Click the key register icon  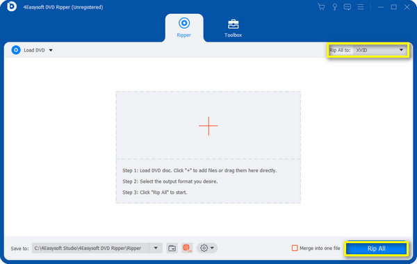pos(334,7)
